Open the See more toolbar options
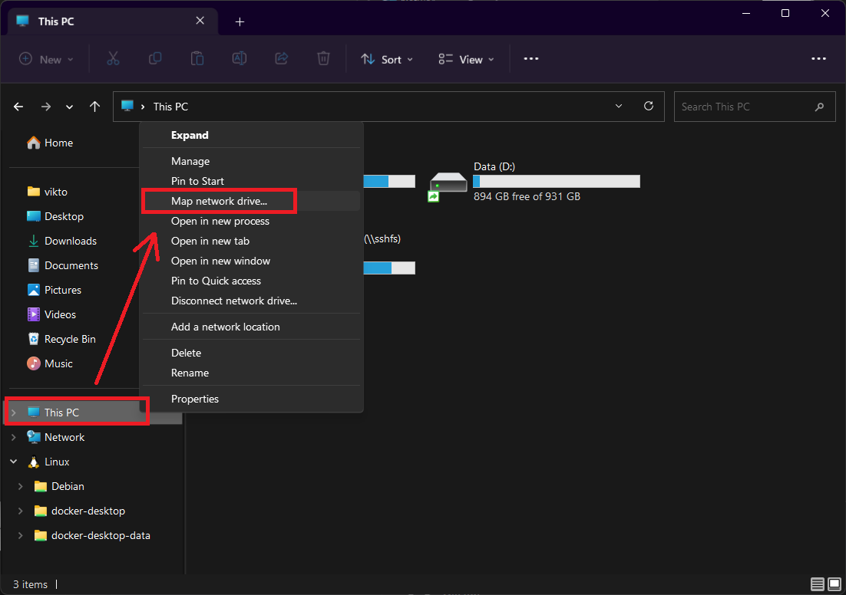 point(531,59)
